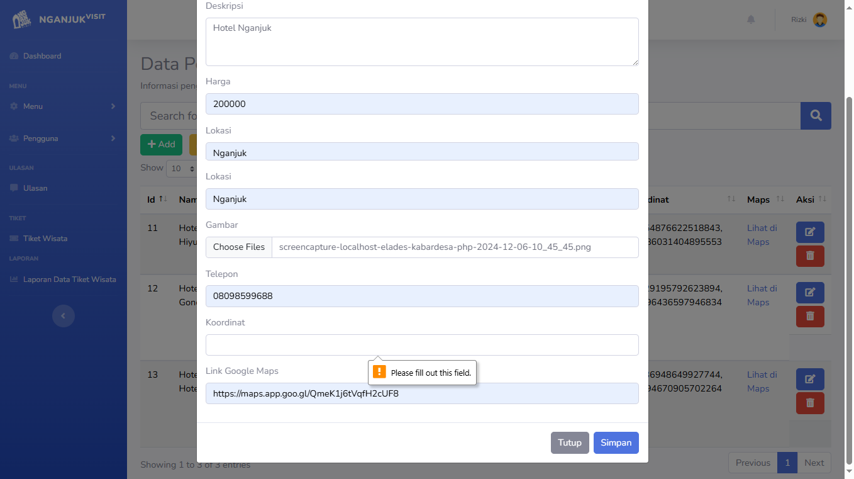Open the Dashboard menu item
Viewport: 854px width, 479px height.
coord(42,56)
